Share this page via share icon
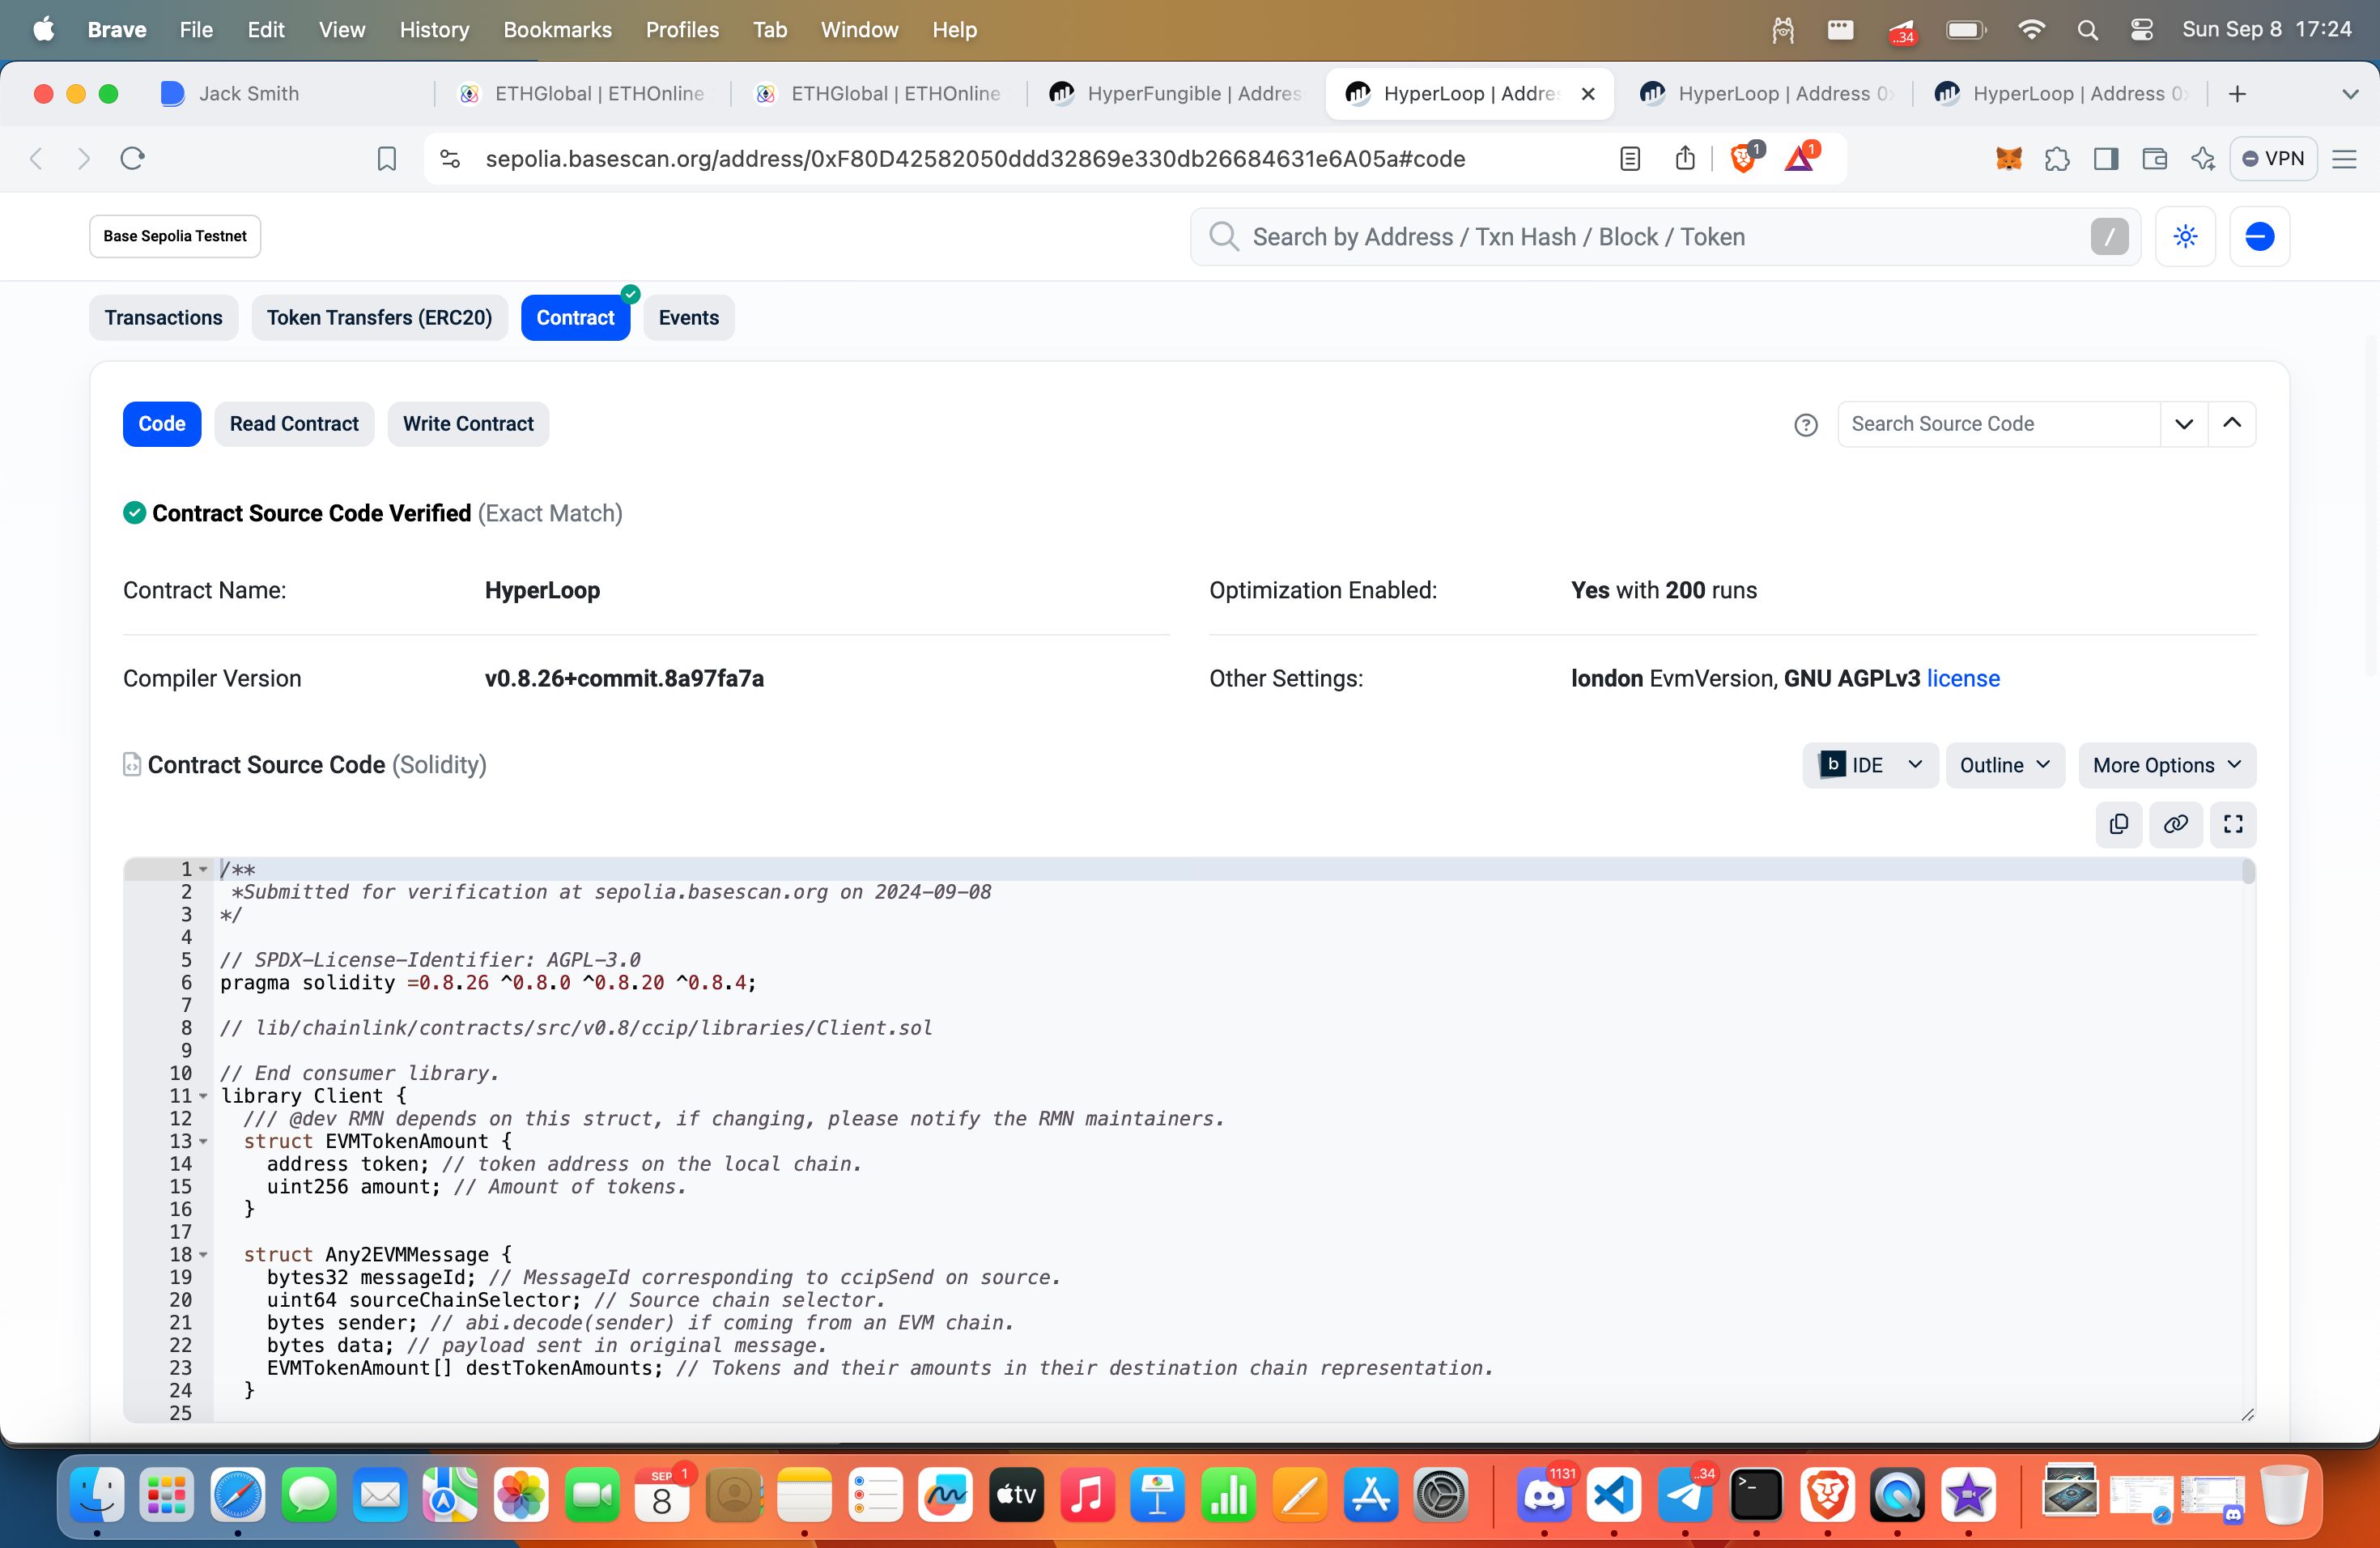This screenshot has height=1548, width=2380. pos(1685,158)
